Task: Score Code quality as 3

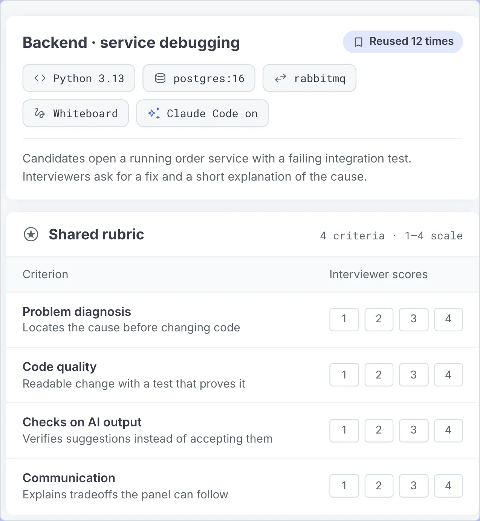Action: [x=414, y=375]
